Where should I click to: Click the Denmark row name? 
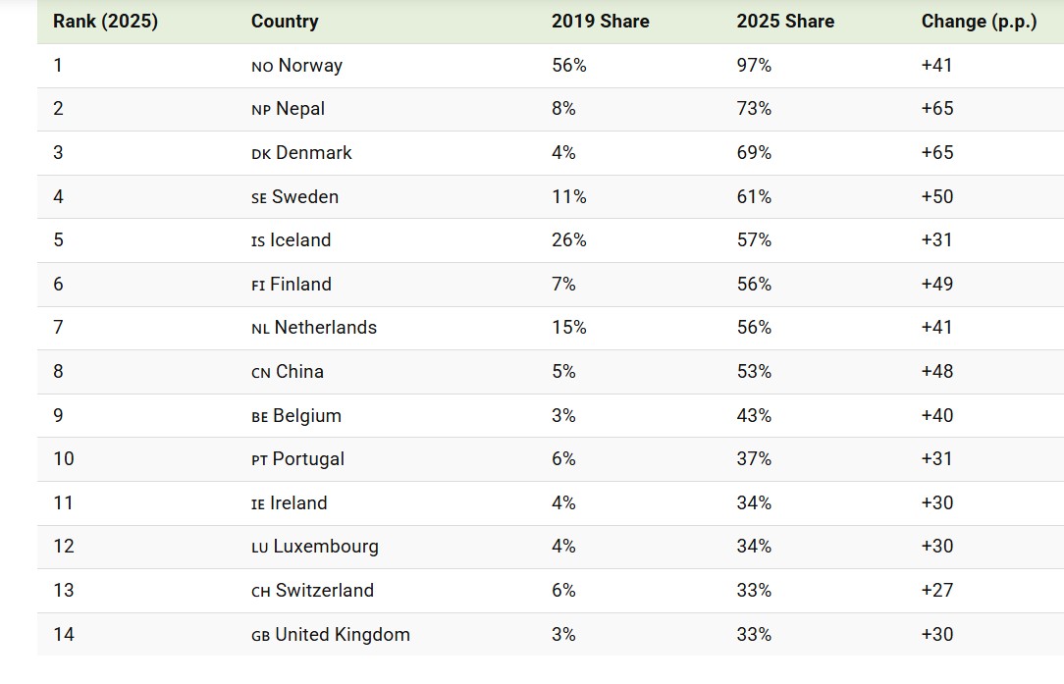(x=313, y=153)
